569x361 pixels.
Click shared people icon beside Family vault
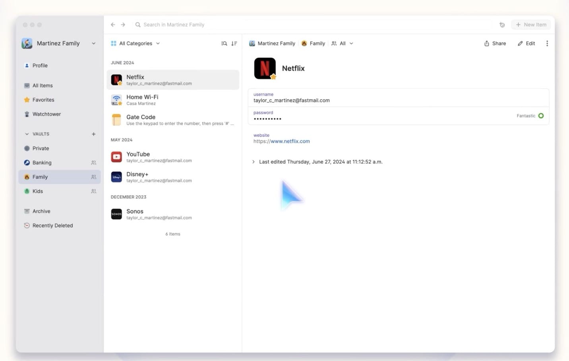(94, 177)
